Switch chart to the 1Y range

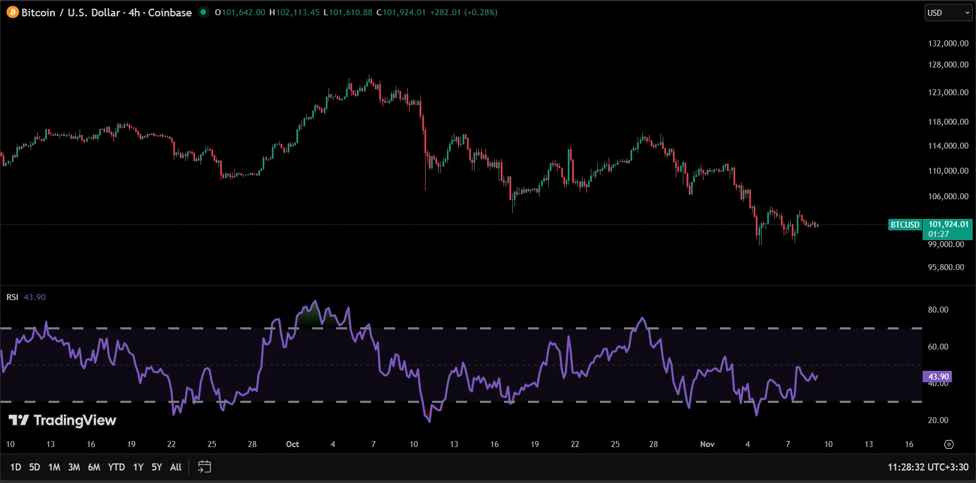coord(138,467)
